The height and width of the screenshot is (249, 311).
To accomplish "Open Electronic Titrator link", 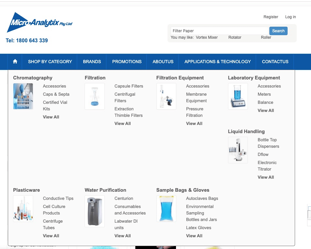I will (x=267, y=166).
